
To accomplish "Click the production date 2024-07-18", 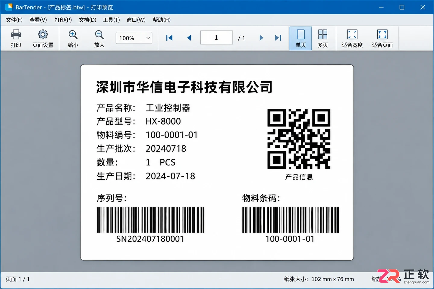I will tap(171, 176).
